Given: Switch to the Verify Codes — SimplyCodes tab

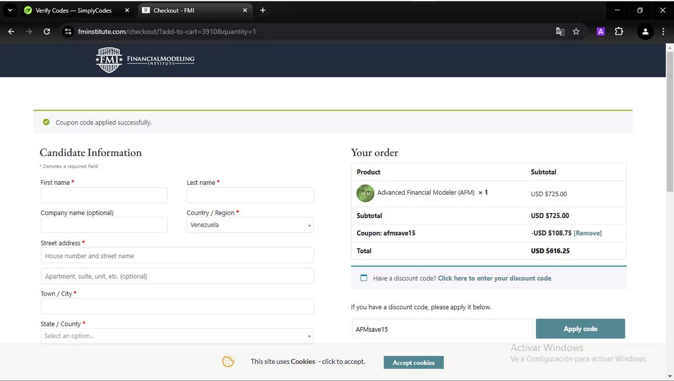Looking at the screenshot, I should [74, 10].
